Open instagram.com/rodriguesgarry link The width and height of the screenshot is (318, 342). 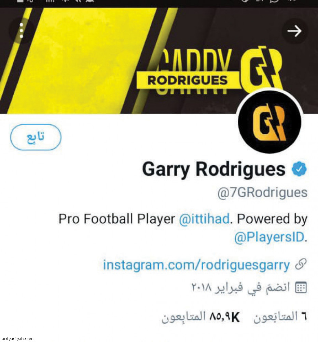tap(196, 265)
